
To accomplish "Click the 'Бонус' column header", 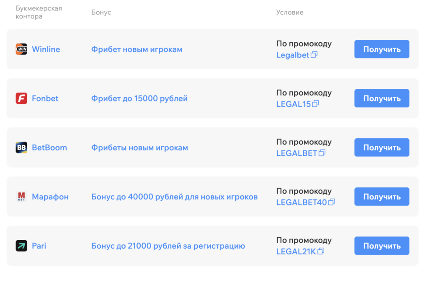I will pos(101,12).
